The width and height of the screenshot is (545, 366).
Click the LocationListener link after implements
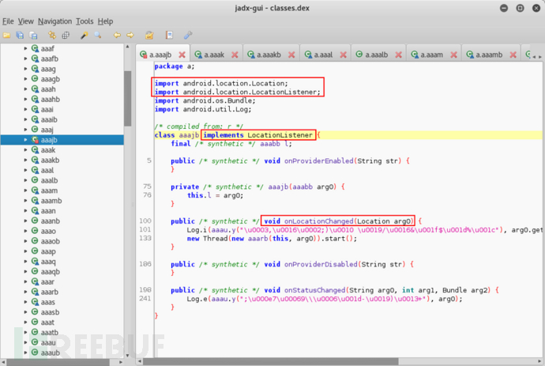point(280,135)
